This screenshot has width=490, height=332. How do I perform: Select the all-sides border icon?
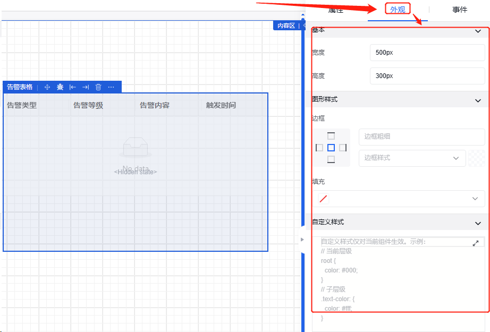tap(331, 148)
